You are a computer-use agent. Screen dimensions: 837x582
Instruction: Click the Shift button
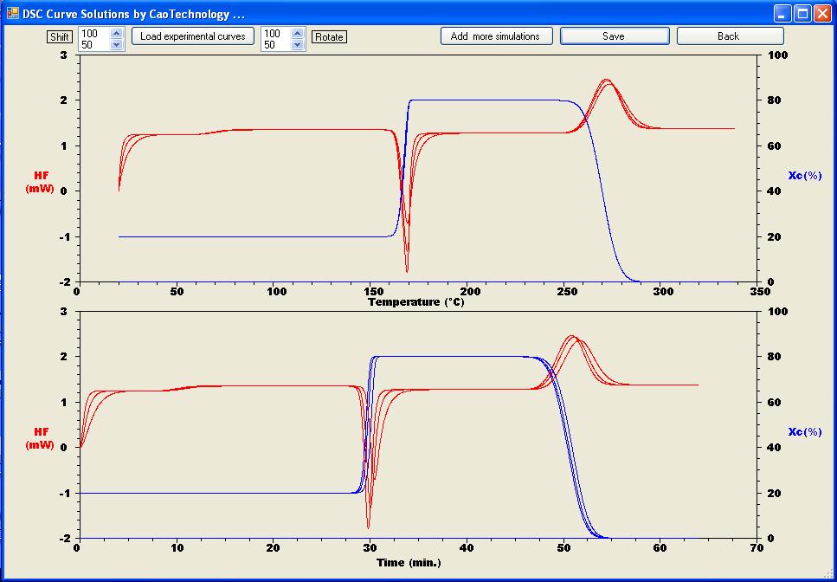tap(60, 36)
